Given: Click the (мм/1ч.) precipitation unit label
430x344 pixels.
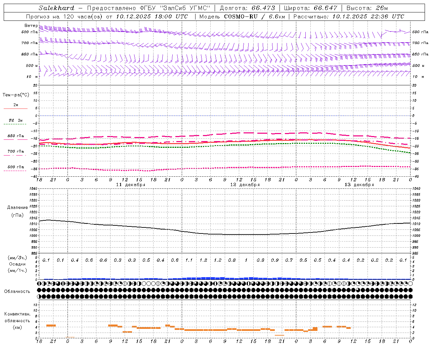Looking at the screenshot, I should [x=17, y=270].
